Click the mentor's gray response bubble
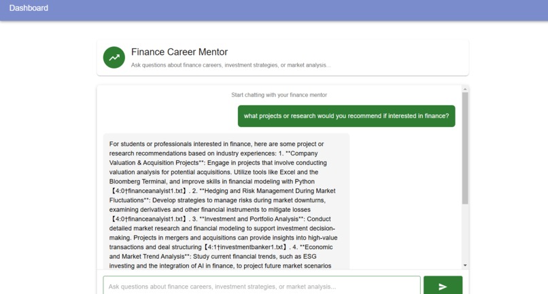The image size is (548, 294). 226,202
